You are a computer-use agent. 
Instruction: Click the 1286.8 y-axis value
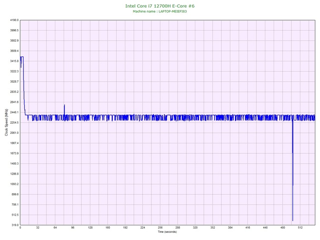click(x=14, y=174)
